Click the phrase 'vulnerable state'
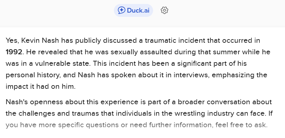This screenshot has width=285, height=138. click(62, 64)
